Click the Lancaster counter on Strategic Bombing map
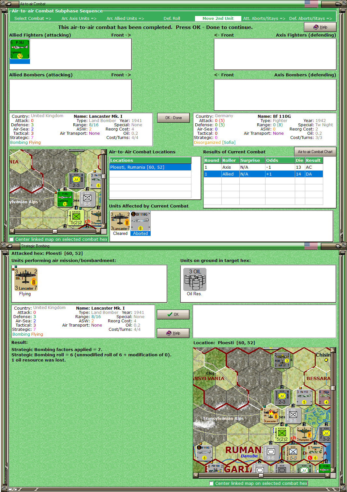347x492 pixels. [x=271, y=416]
